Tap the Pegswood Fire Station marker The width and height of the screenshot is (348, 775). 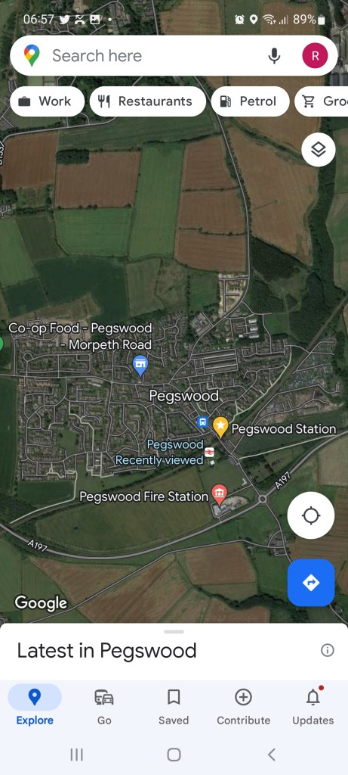click(220, 494)
